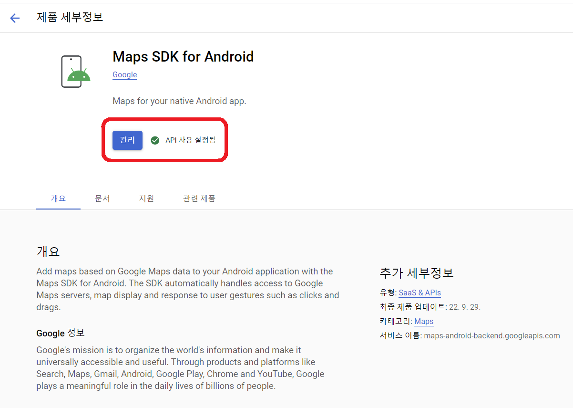Screen dimensions: 573x408
Task: Click the Android phone product icon
Action: point(76,72)
